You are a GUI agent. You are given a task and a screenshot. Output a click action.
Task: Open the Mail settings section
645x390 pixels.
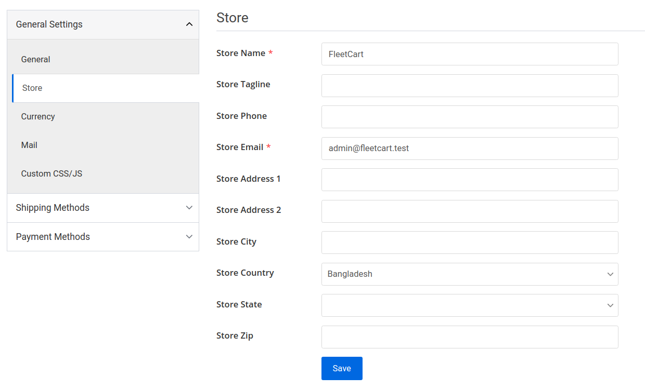pyautogui.click(x=29, y=145)
